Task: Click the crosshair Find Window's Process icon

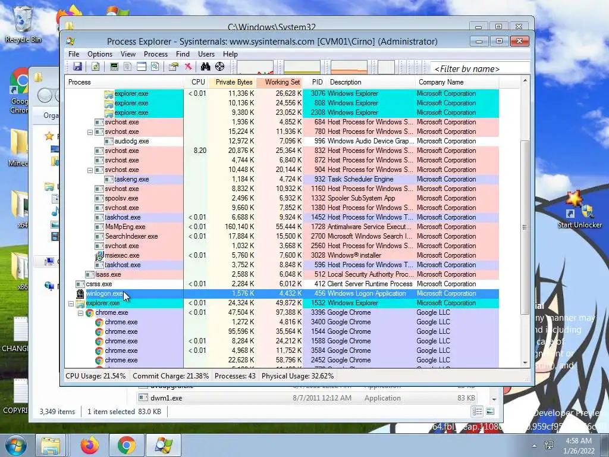Action: tap(220, 67)
